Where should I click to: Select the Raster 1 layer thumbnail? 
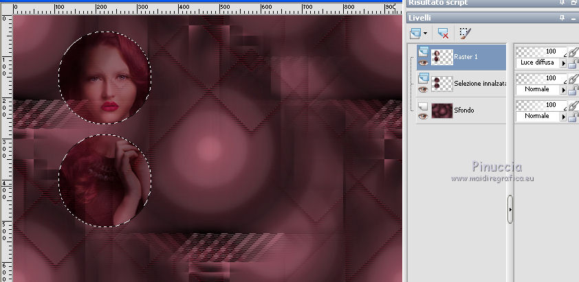click(442, 57)
